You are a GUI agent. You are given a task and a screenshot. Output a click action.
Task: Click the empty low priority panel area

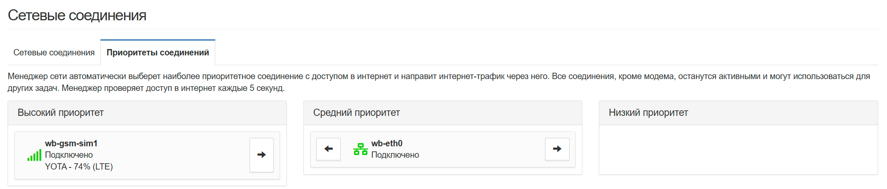tap(738, 149)
